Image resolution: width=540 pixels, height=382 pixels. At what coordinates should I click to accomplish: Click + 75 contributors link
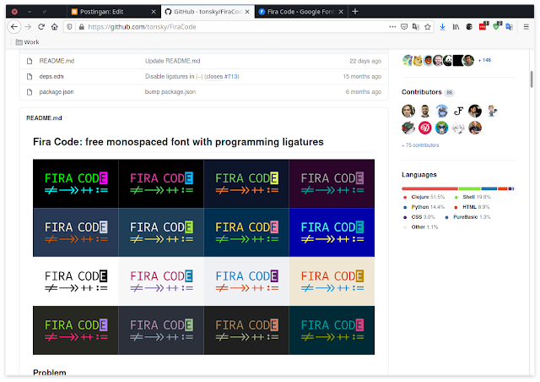[420, 145]
